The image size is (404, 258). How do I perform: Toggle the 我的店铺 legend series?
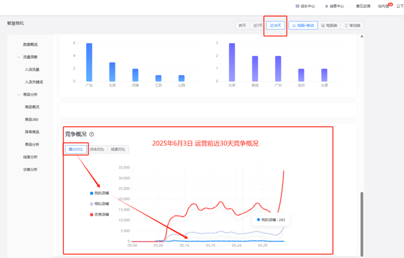coord(100,193)
